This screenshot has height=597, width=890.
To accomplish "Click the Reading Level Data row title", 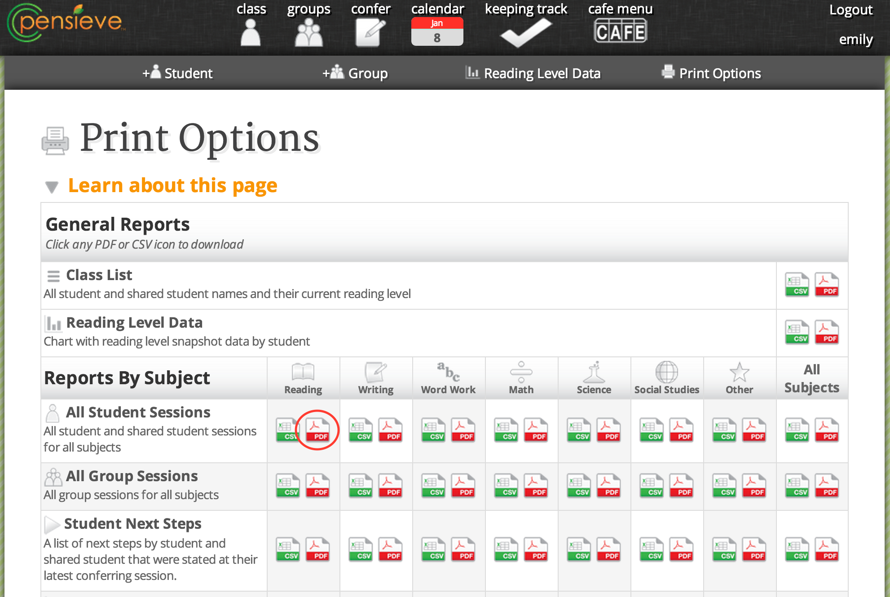I will tap(134, 322).
